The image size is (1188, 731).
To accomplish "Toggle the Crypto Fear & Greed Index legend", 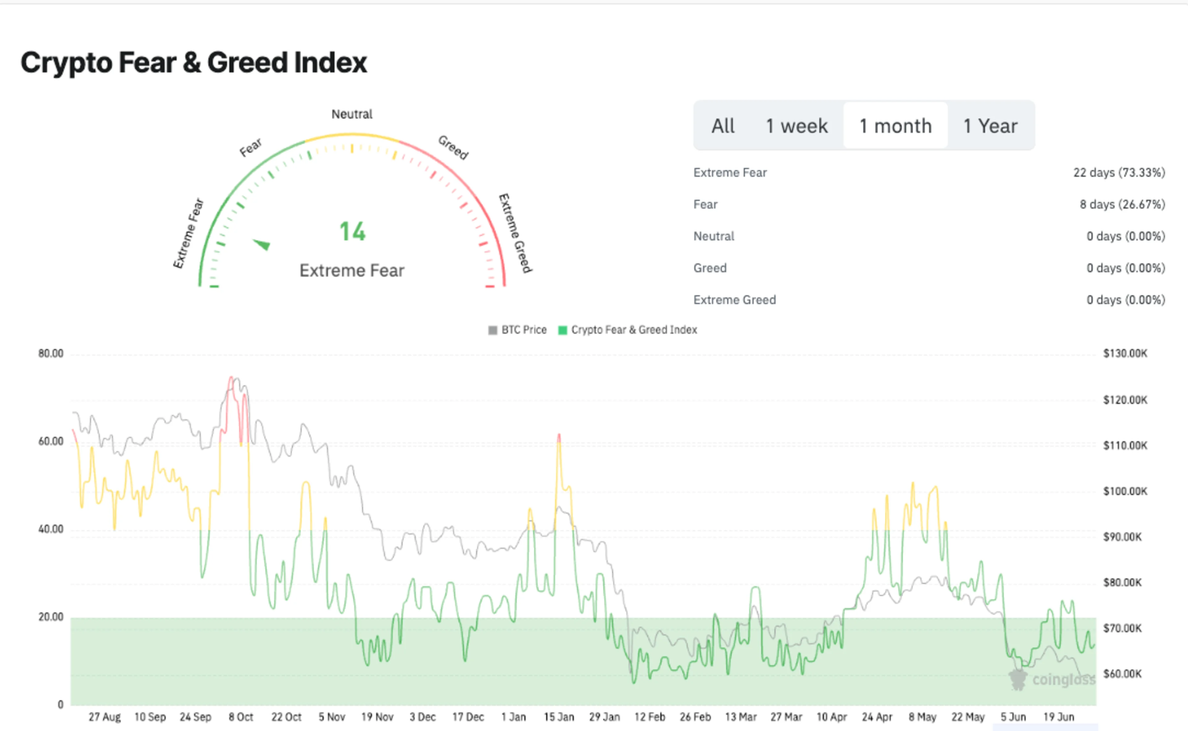I will pos(628,330).
